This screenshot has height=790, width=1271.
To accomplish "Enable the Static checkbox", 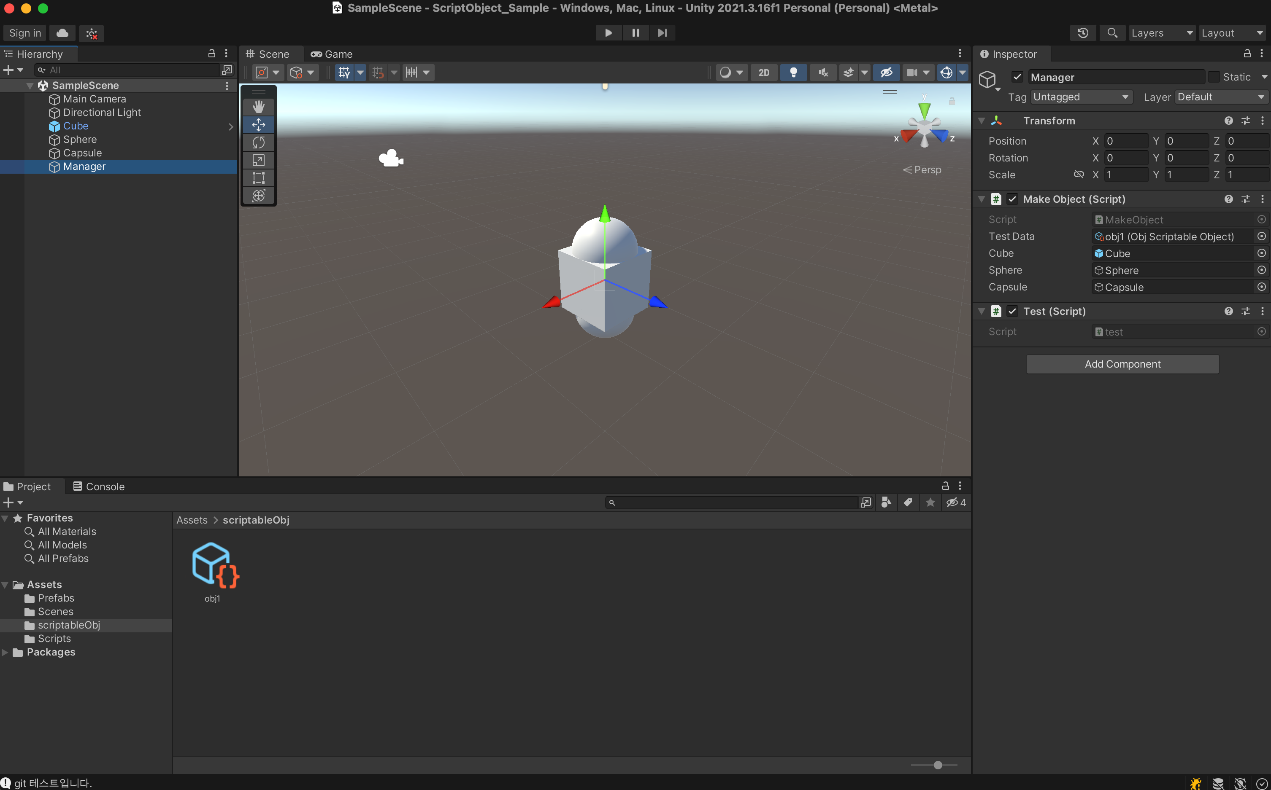I will pyautogui.click(x=1214, y=77).
